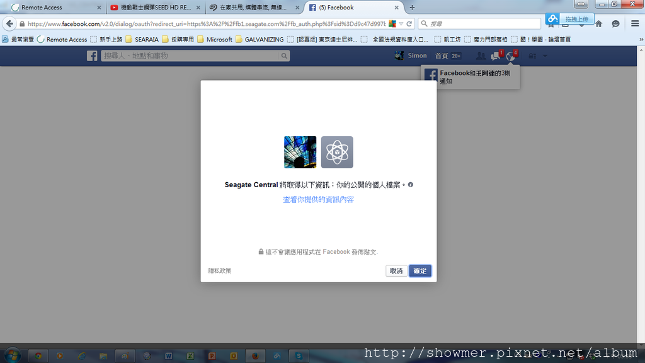Click the browser home icon

pos(599,24)
